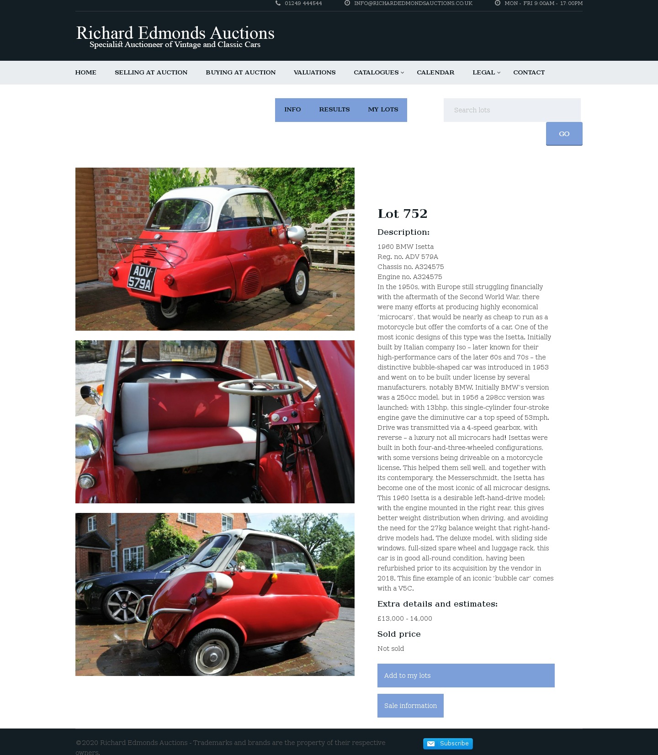
Task: Click the Subscribe button in footer
Action: click(x=448, y=744)
